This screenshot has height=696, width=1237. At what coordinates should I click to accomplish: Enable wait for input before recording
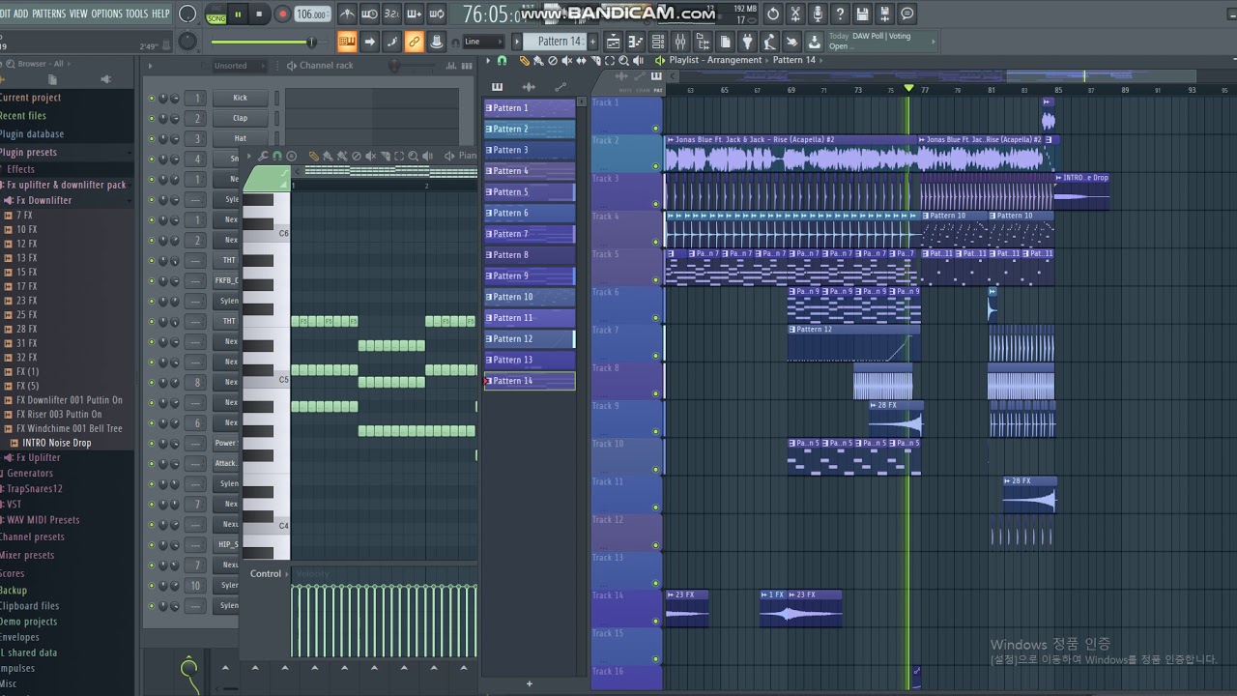(x=369, y=14)
